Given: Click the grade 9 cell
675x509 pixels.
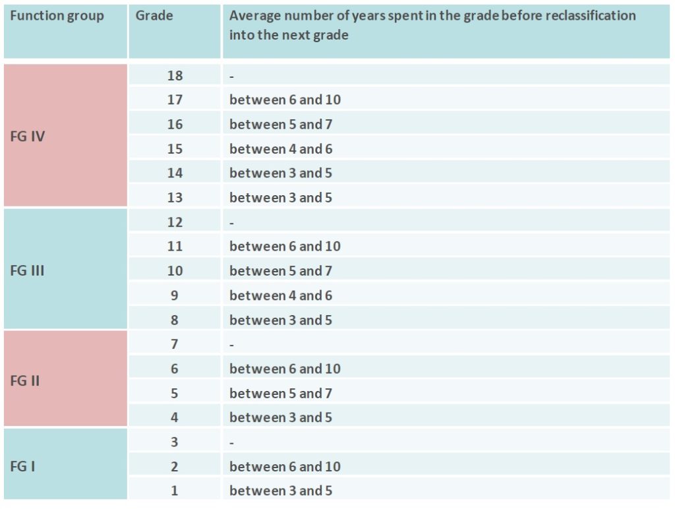Looking at the screenshot, I should coord(175,295).
